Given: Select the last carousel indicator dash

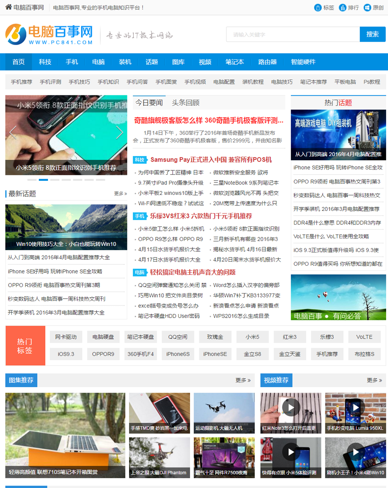Looking at the screenshot, I should (x=100, y=180).
